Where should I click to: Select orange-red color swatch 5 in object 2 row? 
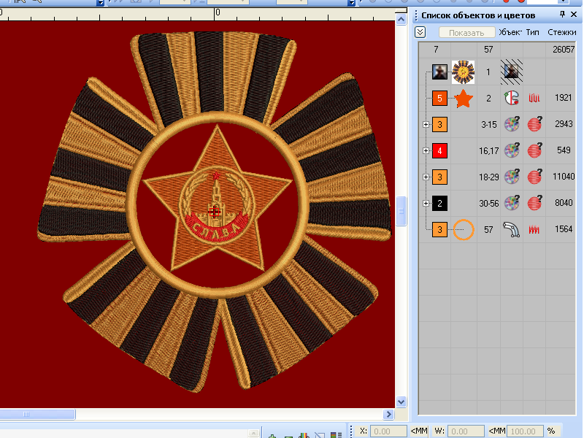coord(439,99)
